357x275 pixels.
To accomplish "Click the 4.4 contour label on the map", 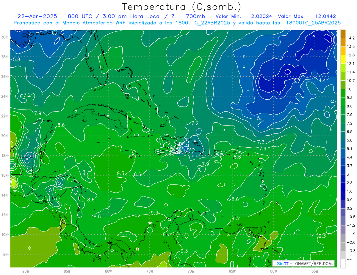I will pyautogui.click(x=322, y=80).
